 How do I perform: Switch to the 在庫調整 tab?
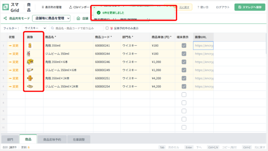[79, 139]
